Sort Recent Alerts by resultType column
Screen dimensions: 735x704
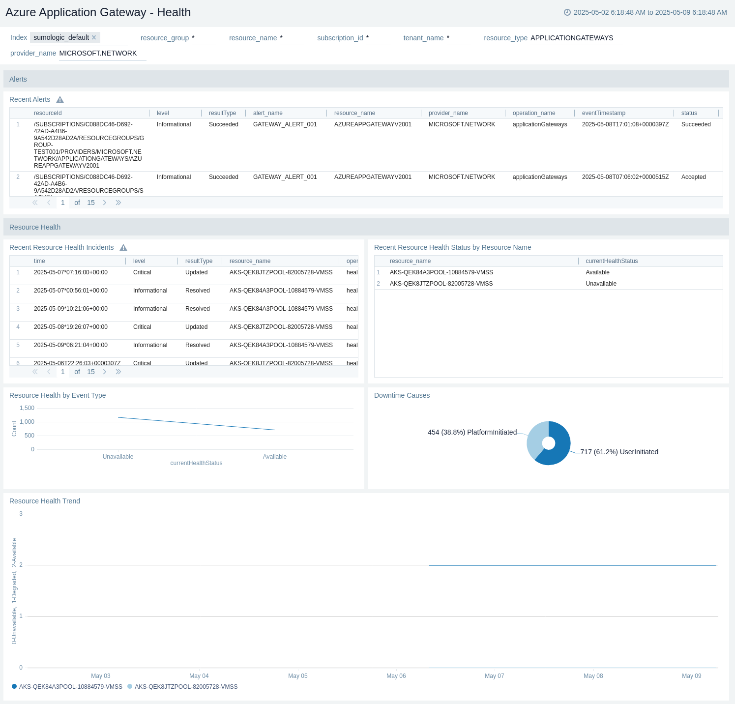(222, 113)
